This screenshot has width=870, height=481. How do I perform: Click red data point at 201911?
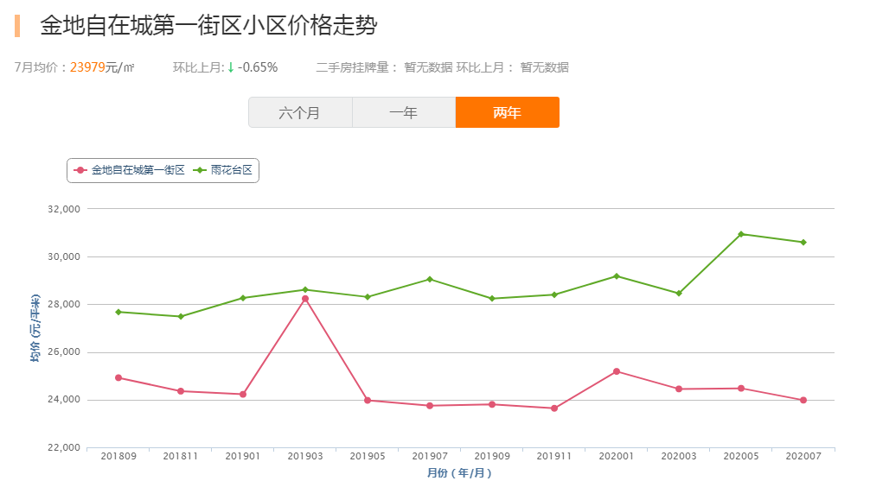pos(554,408)
